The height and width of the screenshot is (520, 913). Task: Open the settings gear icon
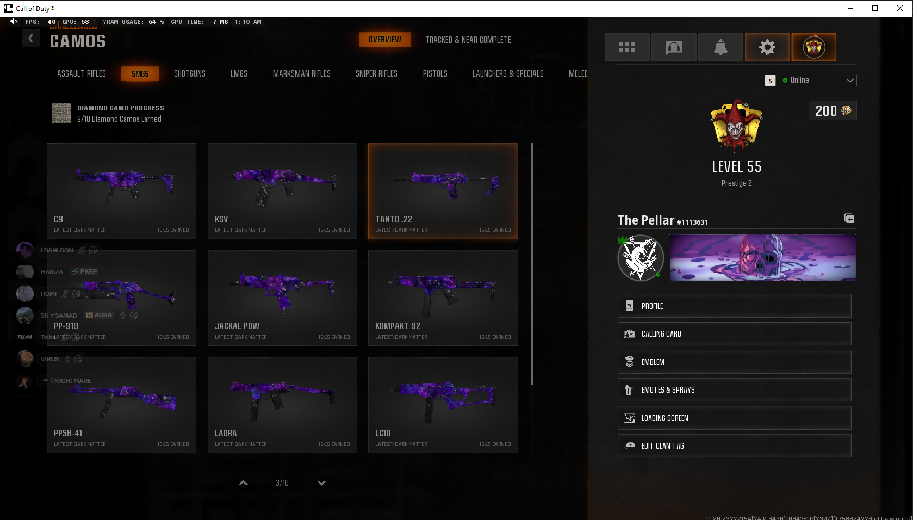pos(767,47)
